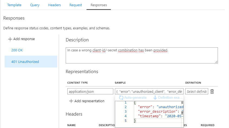
Task: Click the SAMPLE column header
Action: (120, 83)
